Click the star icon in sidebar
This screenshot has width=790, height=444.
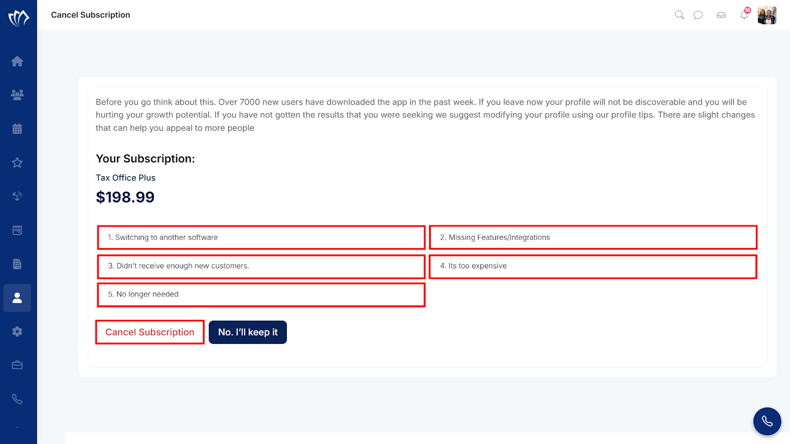(17, 162)
